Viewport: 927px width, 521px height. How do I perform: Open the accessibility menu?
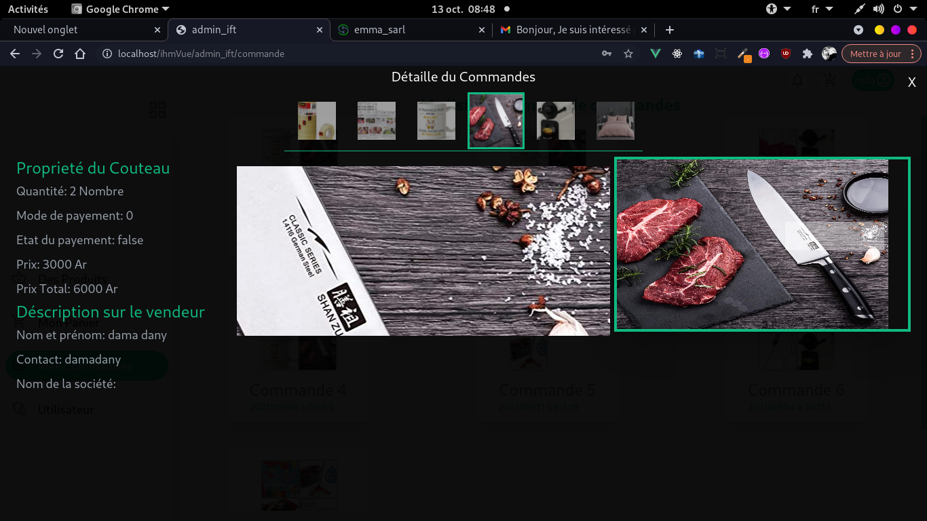pyautogui.click(x=778, y=9)
